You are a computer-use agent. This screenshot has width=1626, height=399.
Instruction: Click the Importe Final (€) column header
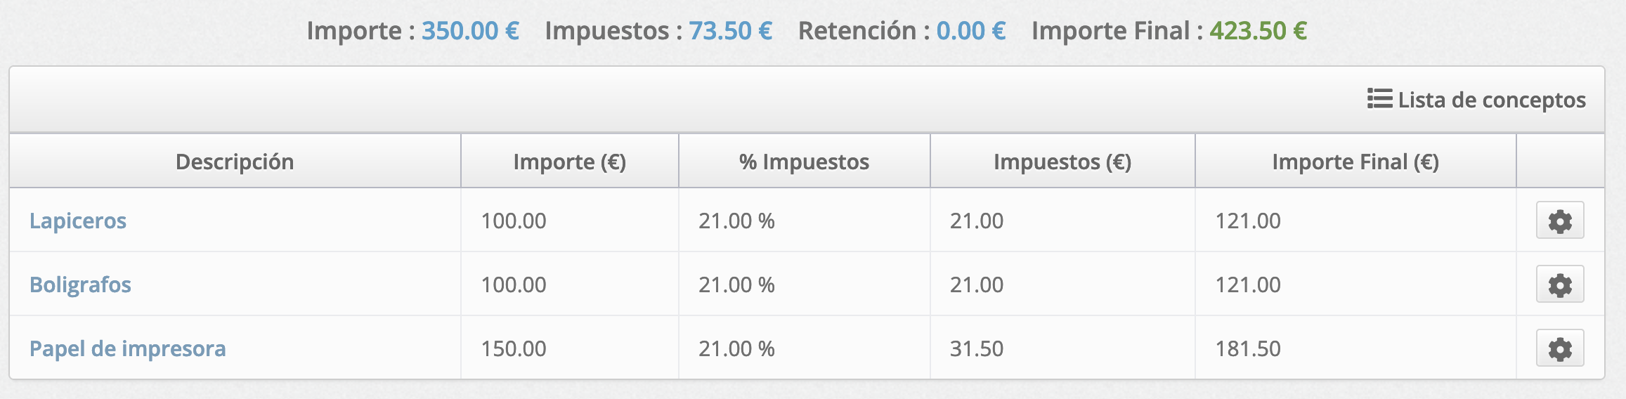[1355, 162]
